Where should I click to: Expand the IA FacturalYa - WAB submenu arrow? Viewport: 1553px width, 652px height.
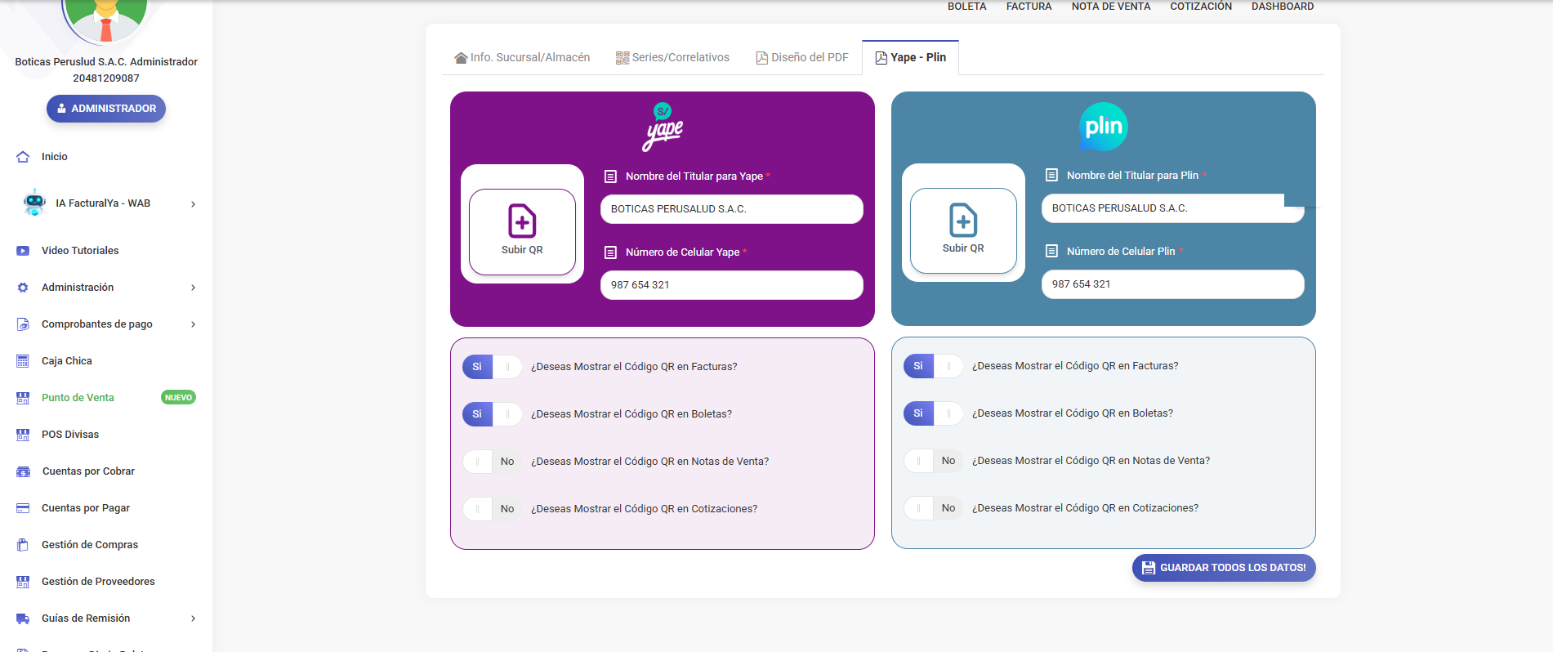coord(193,204)
